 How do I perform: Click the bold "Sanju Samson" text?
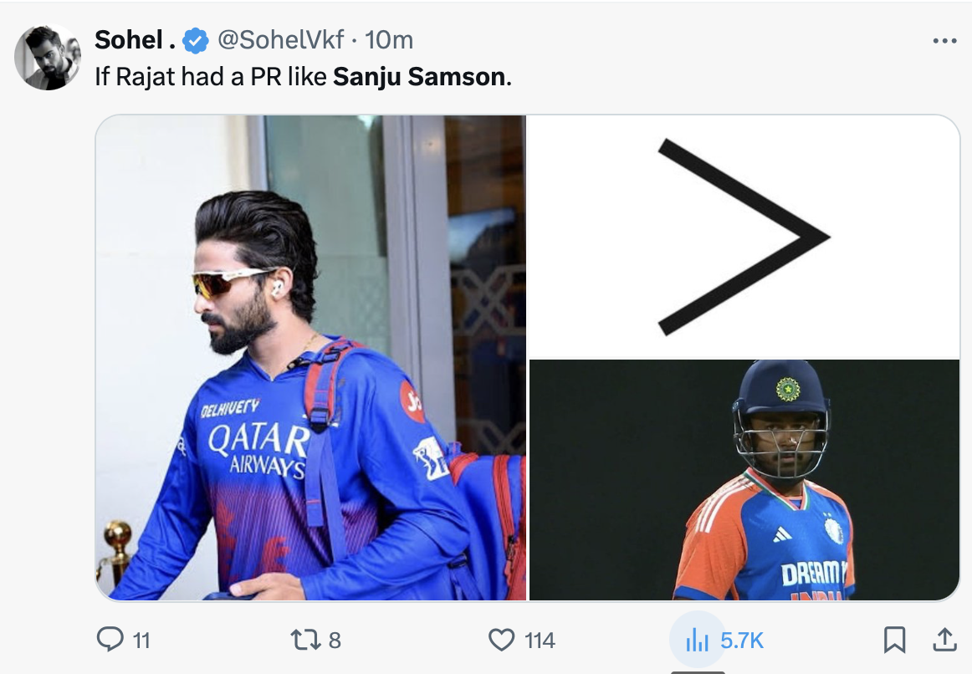pyautogui.click(x=419, y=77)
